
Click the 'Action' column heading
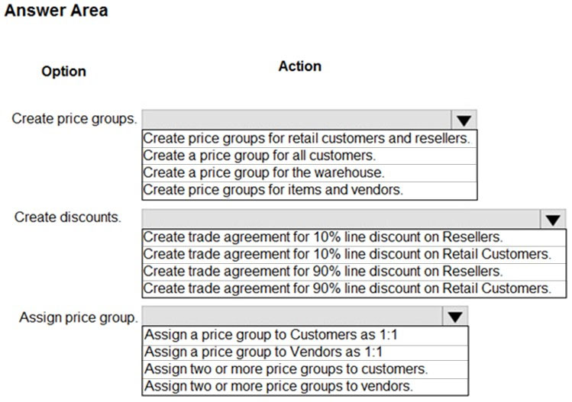pyautogui.click(x=300, y=66)
